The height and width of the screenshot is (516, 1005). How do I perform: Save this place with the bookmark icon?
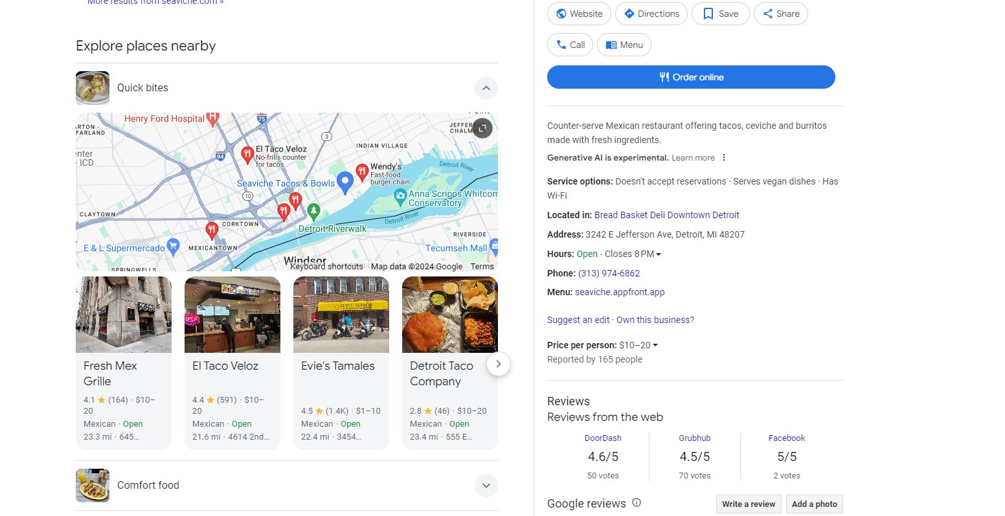click(x=707, y=14)
